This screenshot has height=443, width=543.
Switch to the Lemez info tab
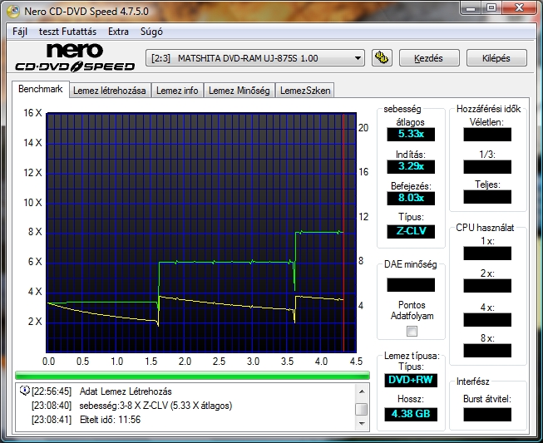(x=177, y=91)
